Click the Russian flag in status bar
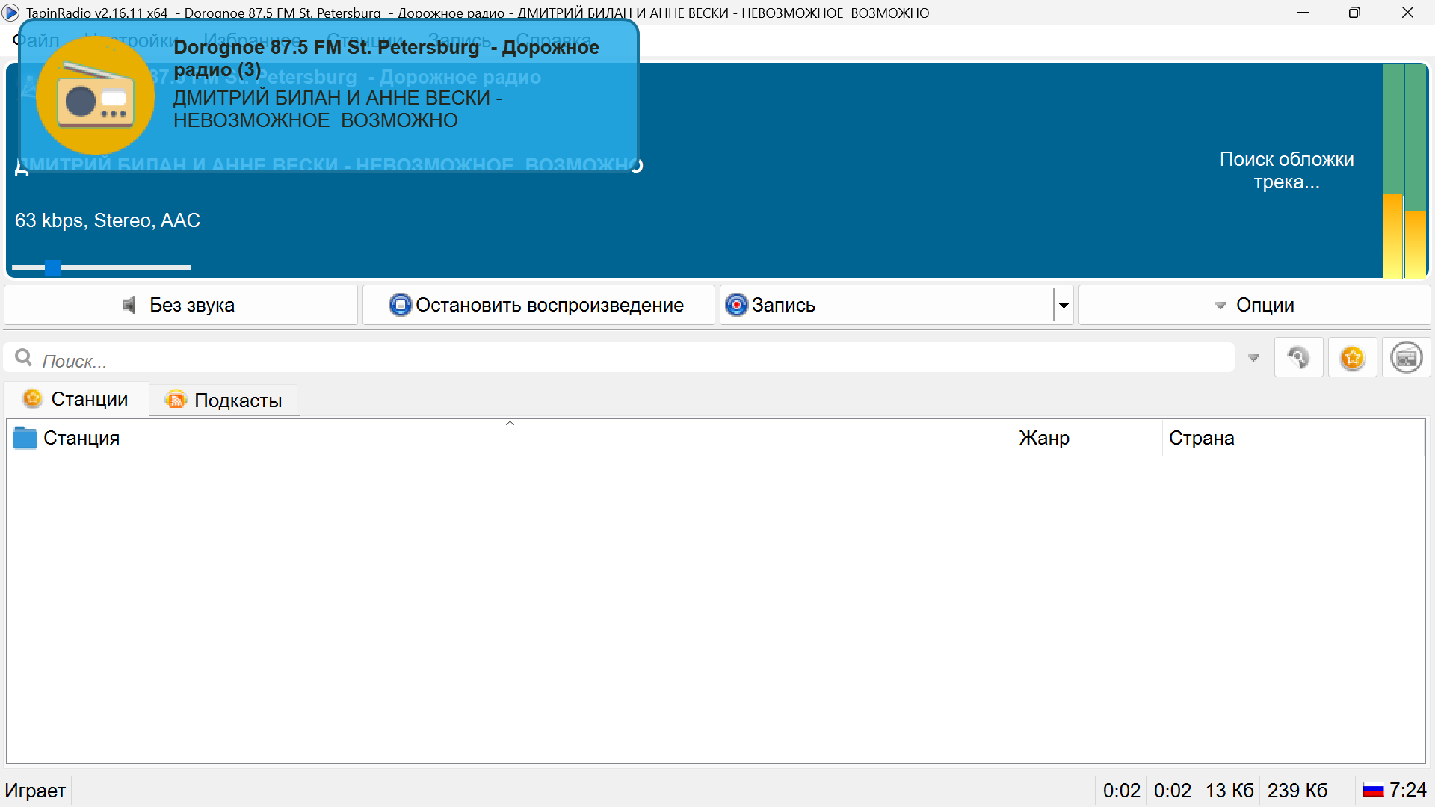1435x807 pixels. (1373, 791)
